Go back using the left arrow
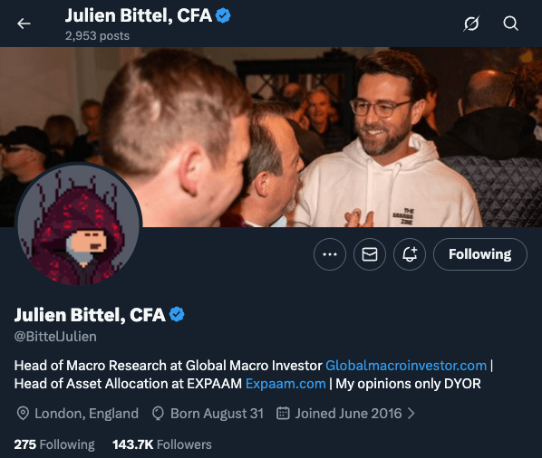The image size is (542, 458). 24,24
